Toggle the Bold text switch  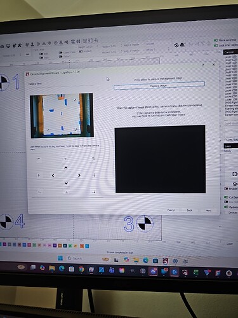41,54
